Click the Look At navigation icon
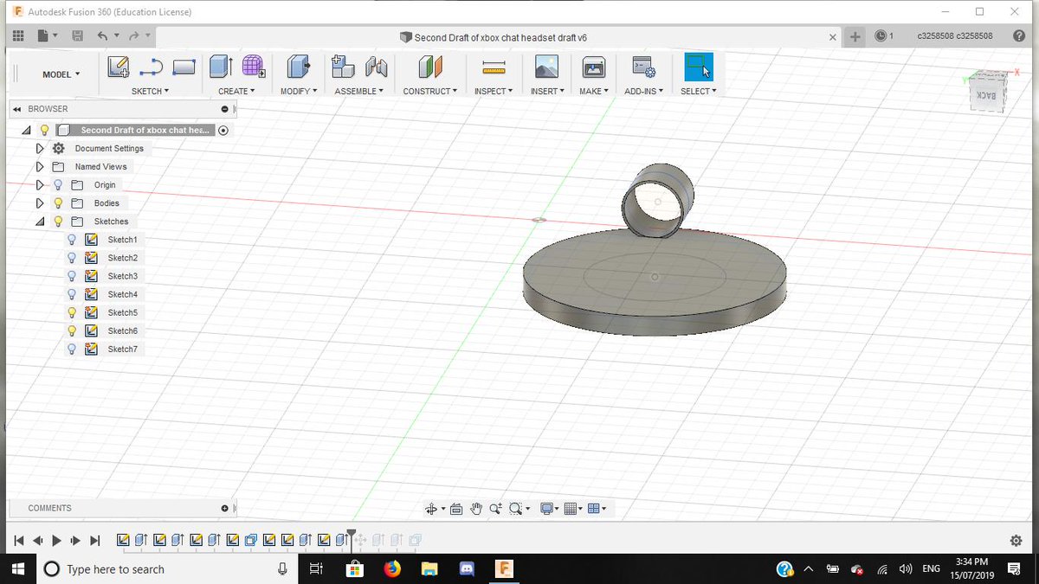 [x=456, y=509]
